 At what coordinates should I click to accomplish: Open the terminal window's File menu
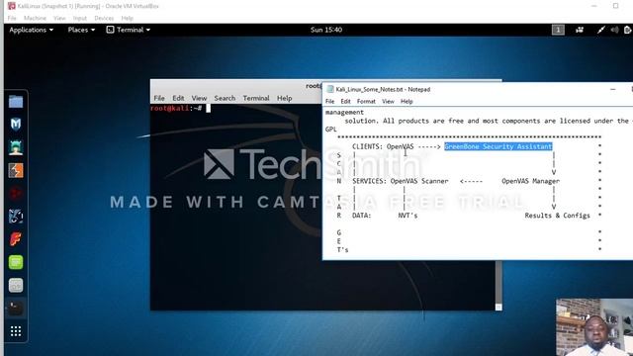coord(159,98)
